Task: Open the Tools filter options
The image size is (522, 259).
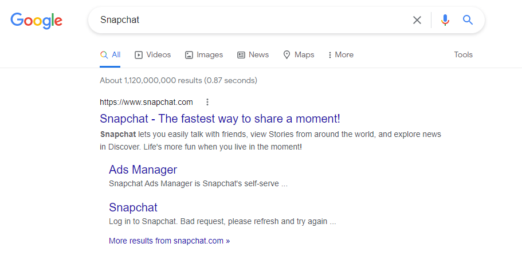Action: click(463, 55)
